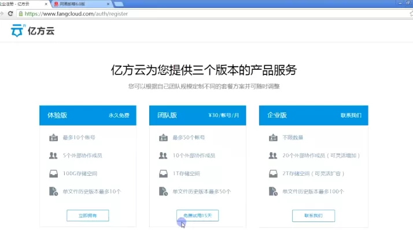This screenshot has width=413, height=230.
Task: Click file history icon beside 单文件历史版本最多10个
Action: coord(53,191)
